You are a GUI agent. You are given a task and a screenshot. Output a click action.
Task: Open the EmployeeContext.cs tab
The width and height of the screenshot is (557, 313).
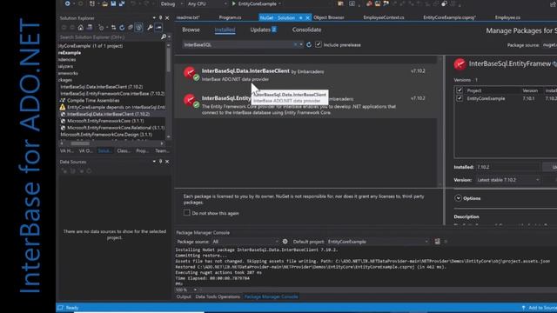click(384, 17)
